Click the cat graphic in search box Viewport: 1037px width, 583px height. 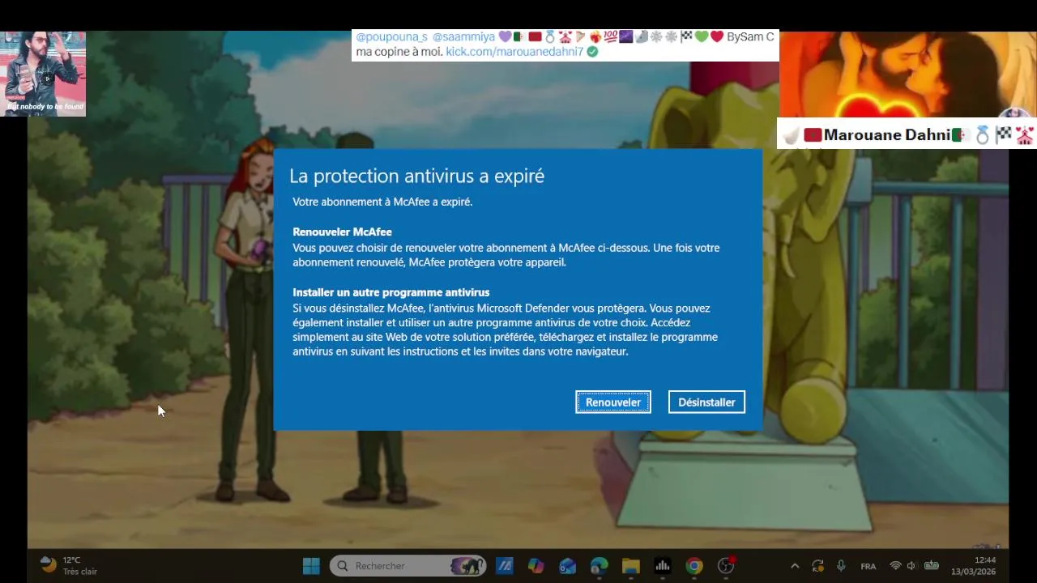[x=468, y=566]
